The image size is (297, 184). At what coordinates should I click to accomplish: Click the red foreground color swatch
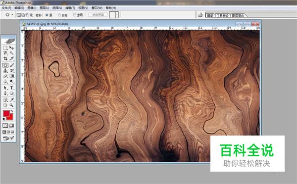tap(6, 113)
